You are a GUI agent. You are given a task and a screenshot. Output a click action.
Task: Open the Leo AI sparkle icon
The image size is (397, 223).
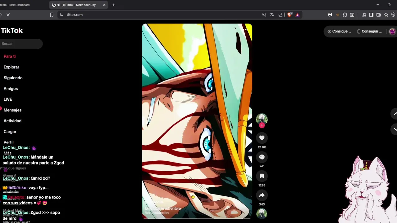pos(386,15)
